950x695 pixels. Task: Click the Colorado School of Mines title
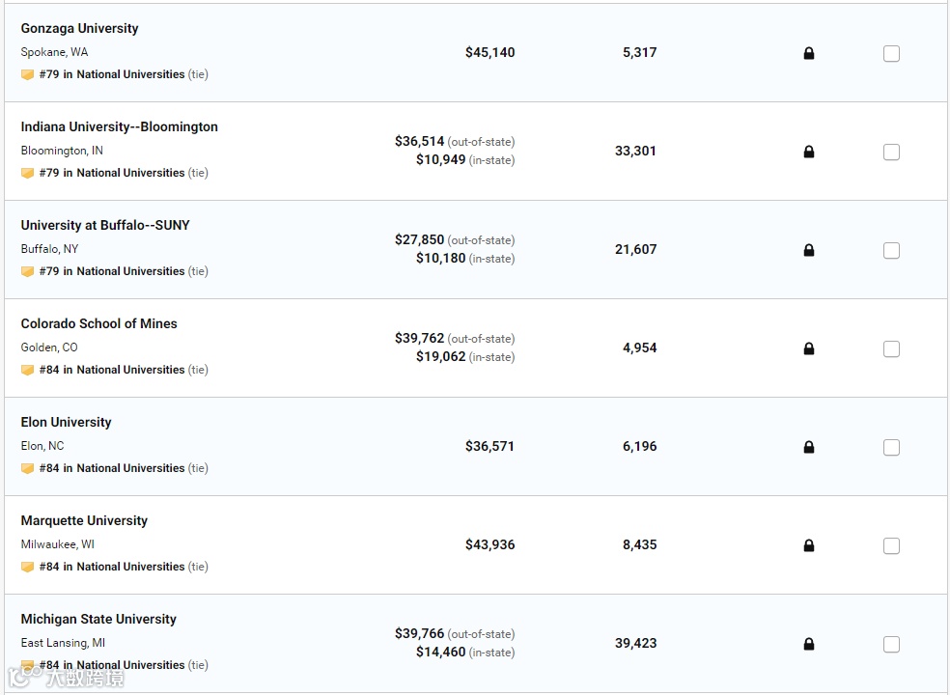[98, 324]
